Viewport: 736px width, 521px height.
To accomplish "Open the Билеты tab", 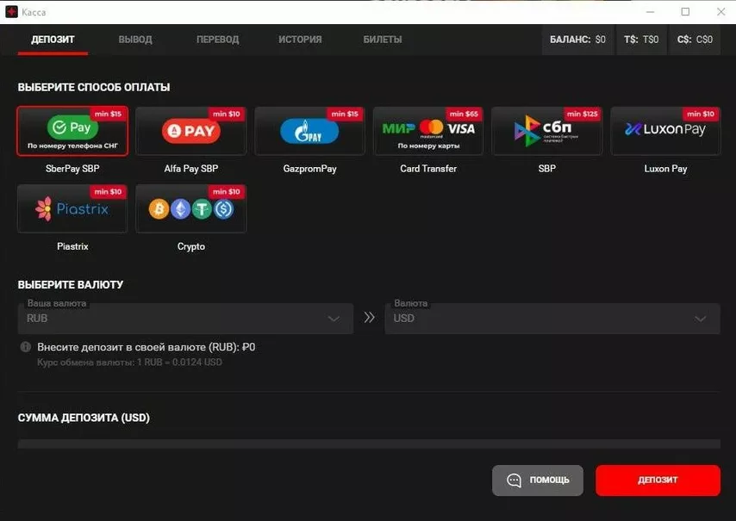I will point(383,40).
